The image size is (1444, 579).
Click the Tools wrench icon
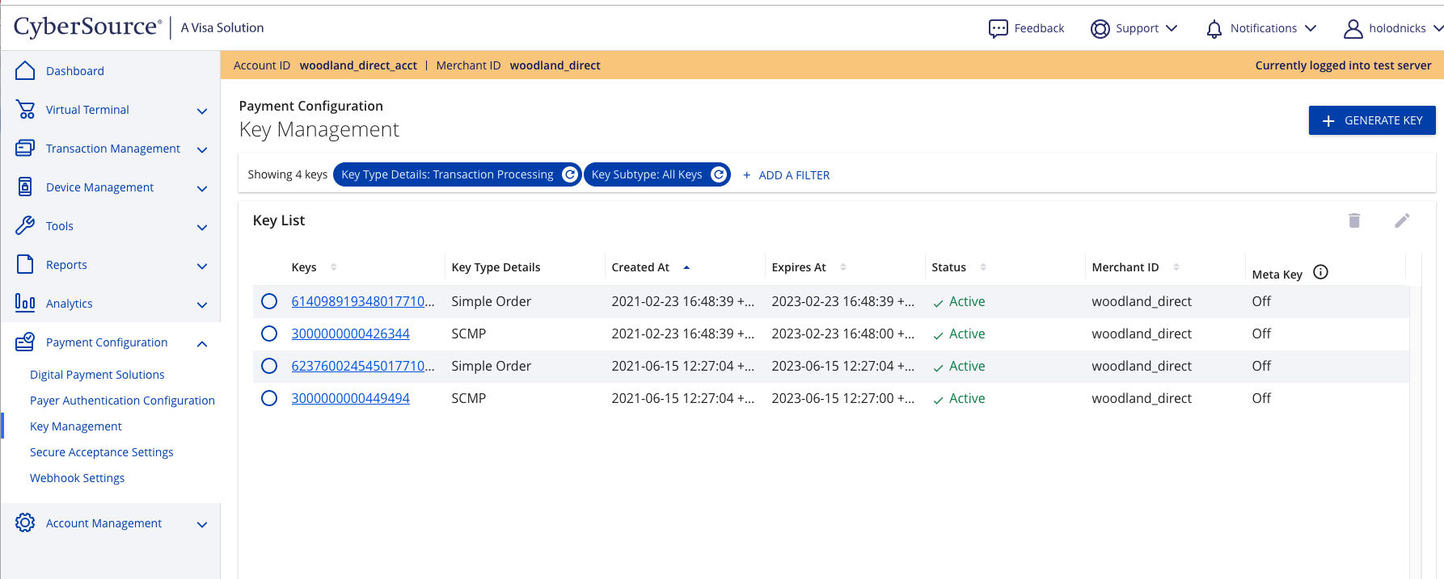[25, 226]
